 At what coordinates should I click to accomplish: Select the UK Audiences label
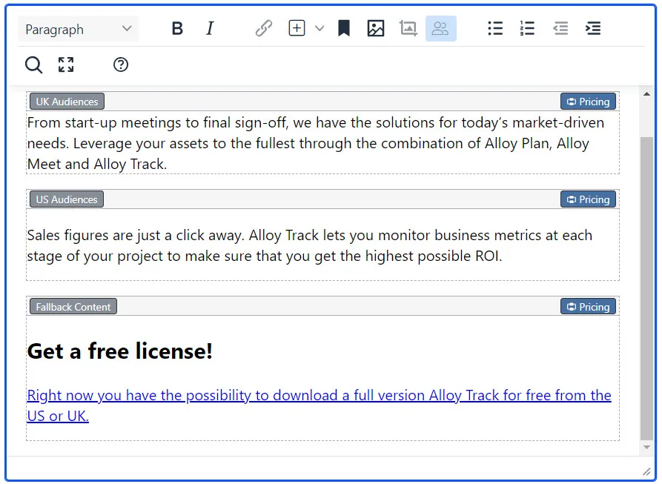[x=67, y=102]
